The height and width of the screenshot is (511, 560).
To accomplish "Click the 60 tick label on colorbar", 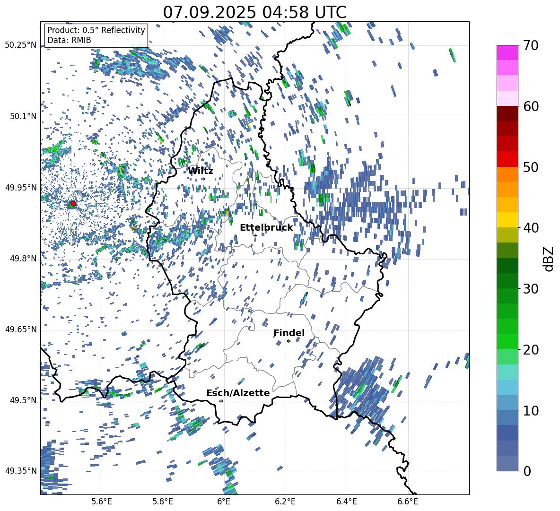I will tap(531, 106).
